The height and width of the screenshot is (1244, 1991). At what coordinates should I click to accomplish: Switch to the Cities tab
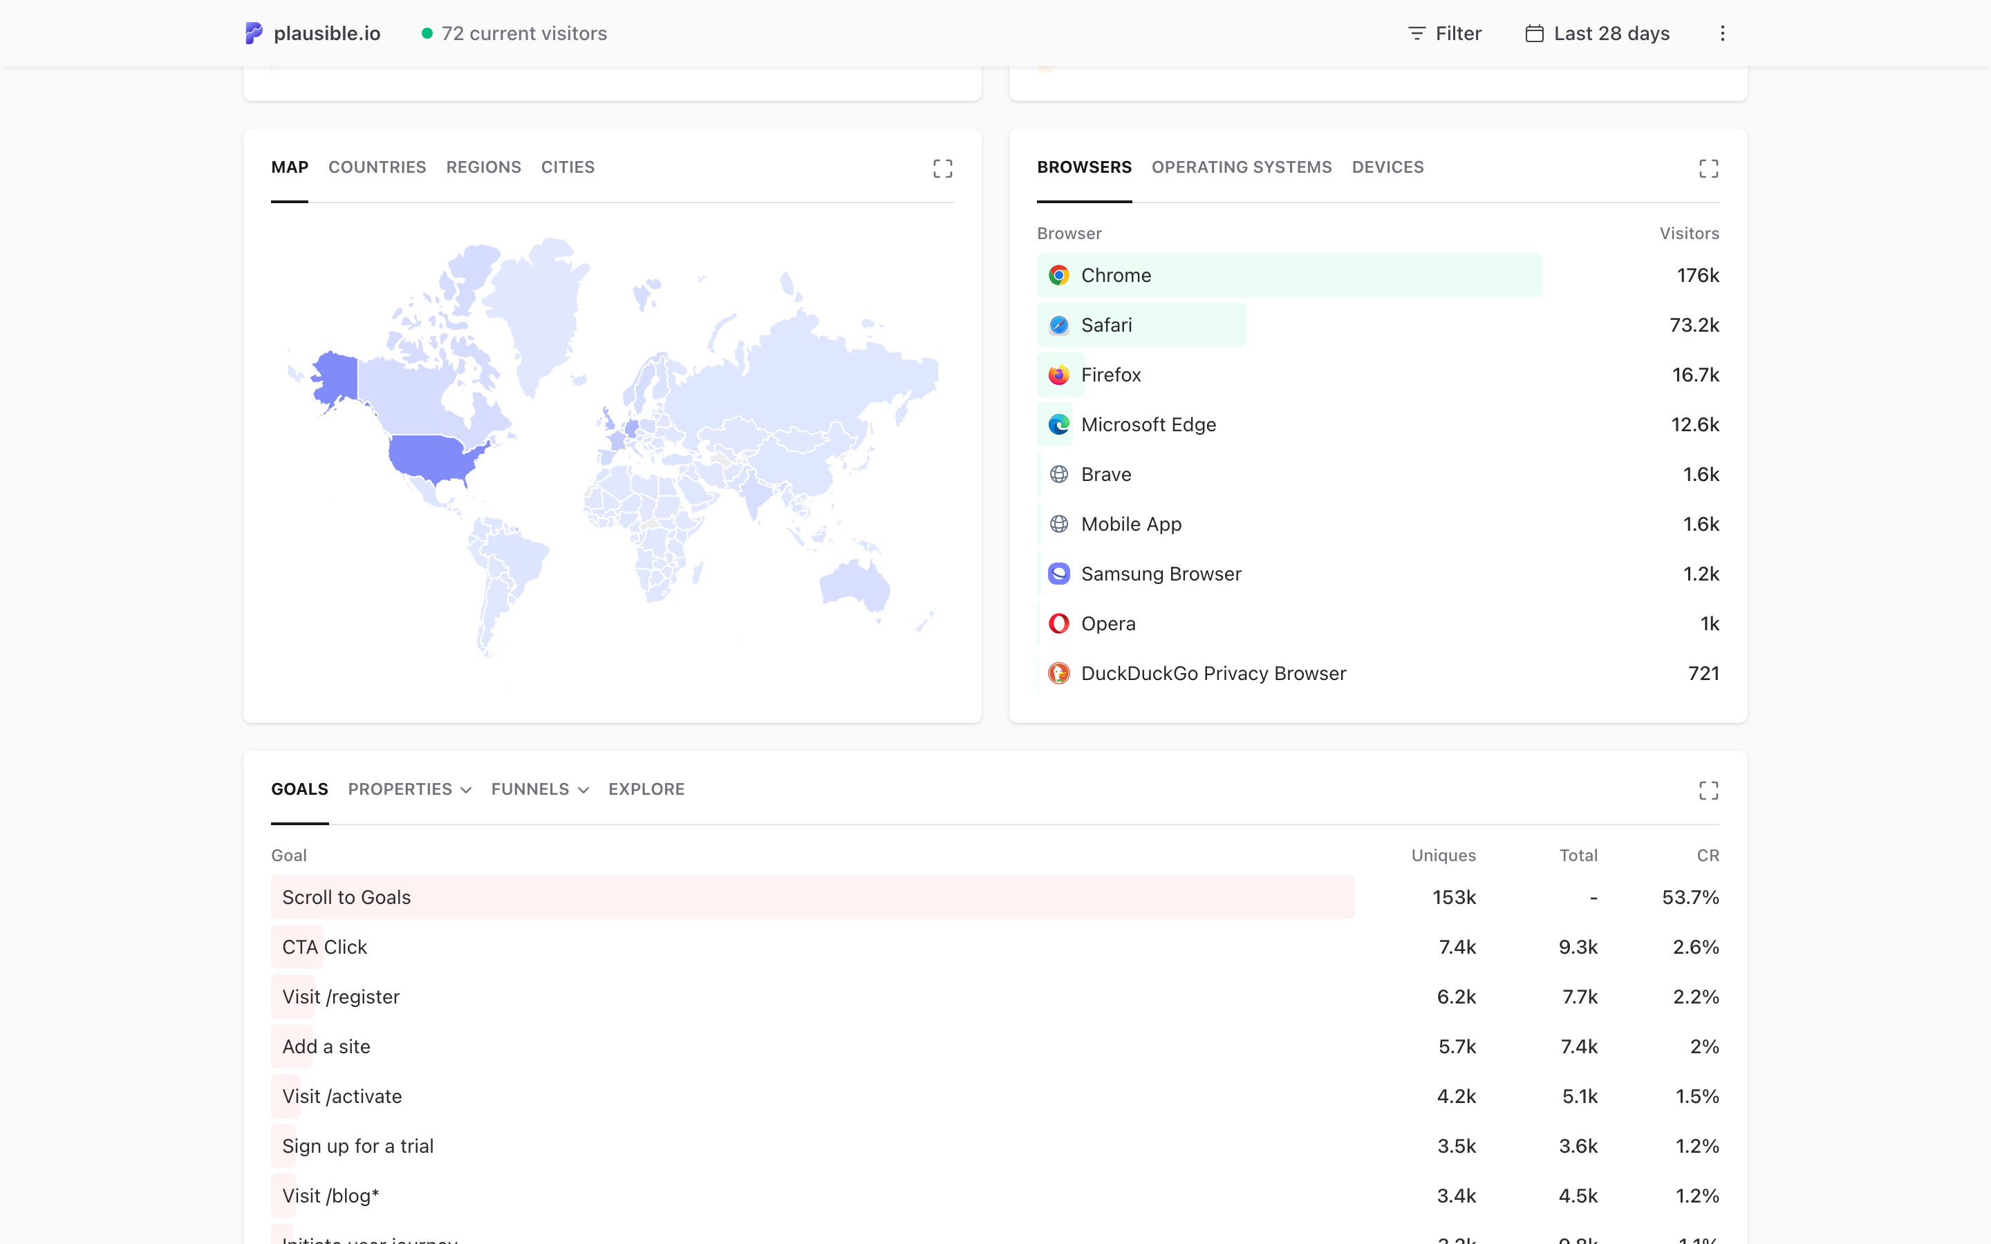point(568,167)
